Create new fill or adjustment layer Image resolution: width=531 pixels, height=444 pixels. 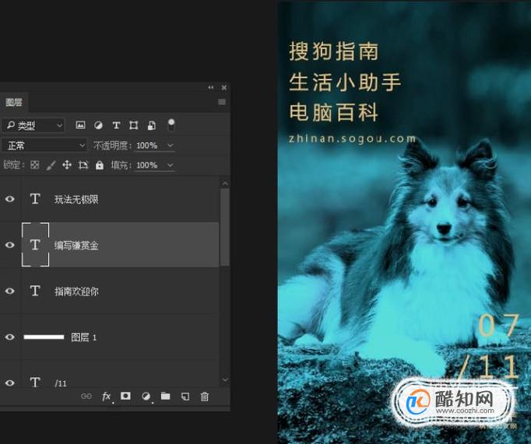click(x=146, y=397)
